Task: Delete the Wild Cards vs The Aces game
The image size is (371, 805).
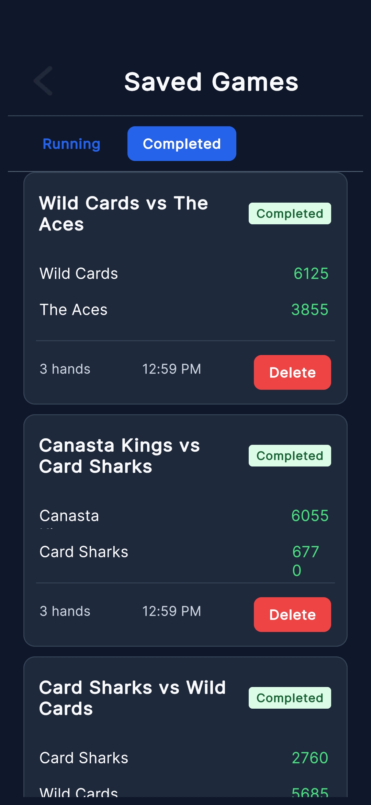Action: tap(292, 373)
